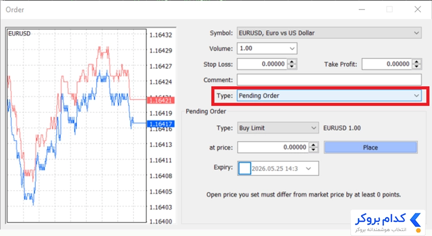
Task: Expand the Expiry date picker arrow
Action: pos(308,168)
